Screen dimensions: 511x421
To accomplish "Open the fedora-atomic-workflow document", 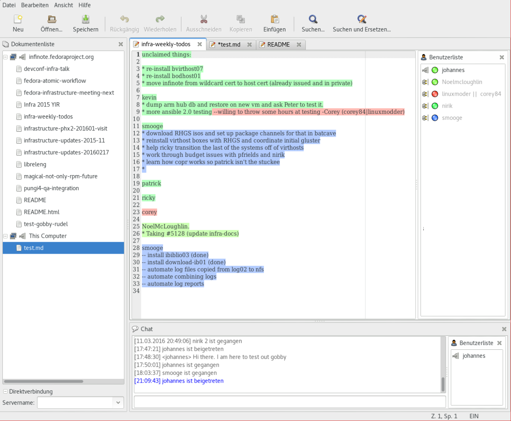I will (x=55, y=81).
